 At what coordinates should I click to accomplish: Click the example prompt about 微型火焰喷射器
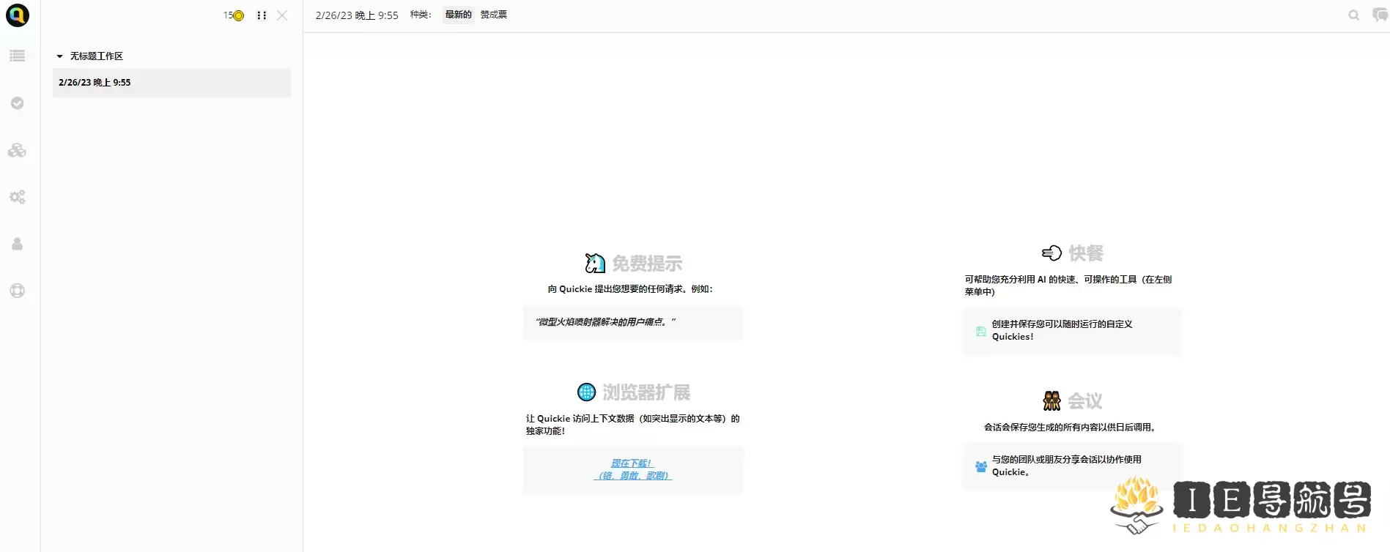(633, 322)
